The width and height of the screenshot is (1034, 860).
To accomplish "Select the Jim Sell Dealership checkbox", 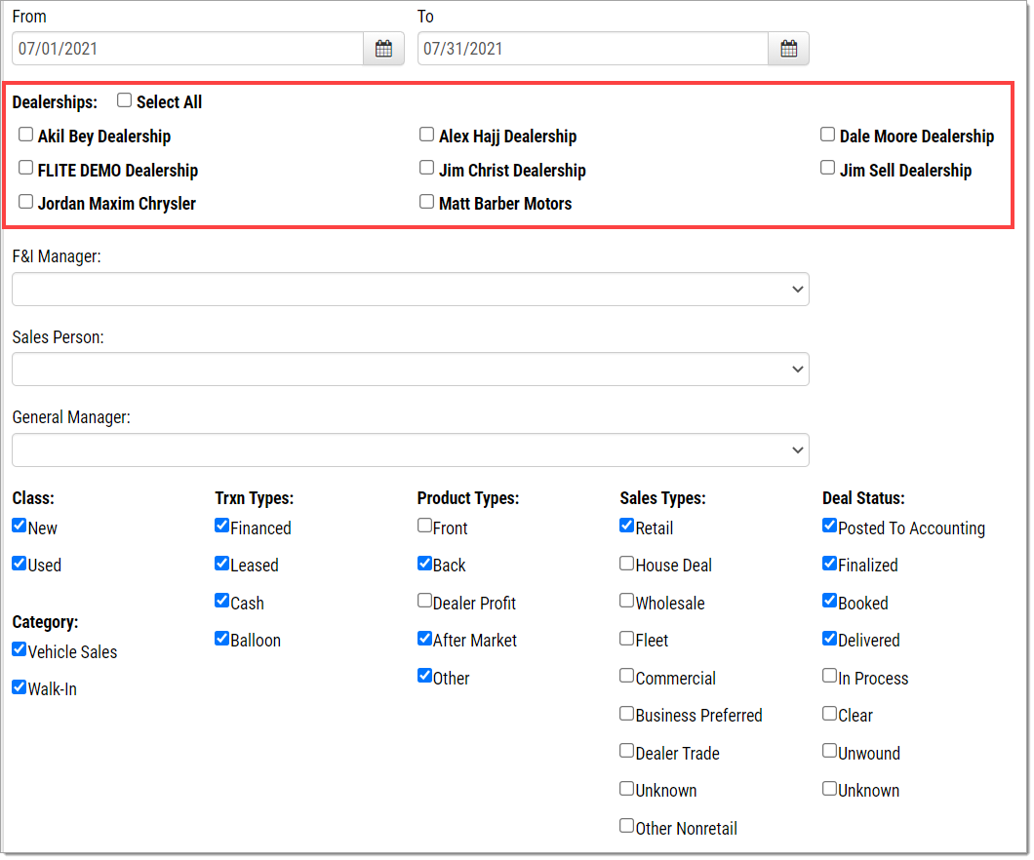I will [x=827, y=168].
